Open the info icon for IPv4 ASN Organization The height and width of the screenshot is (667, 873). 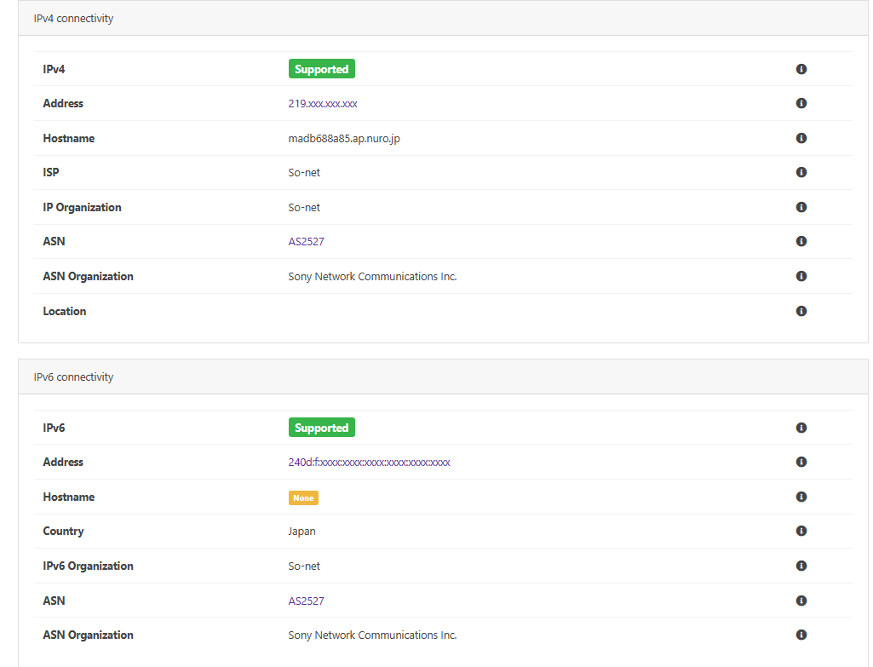801,276
